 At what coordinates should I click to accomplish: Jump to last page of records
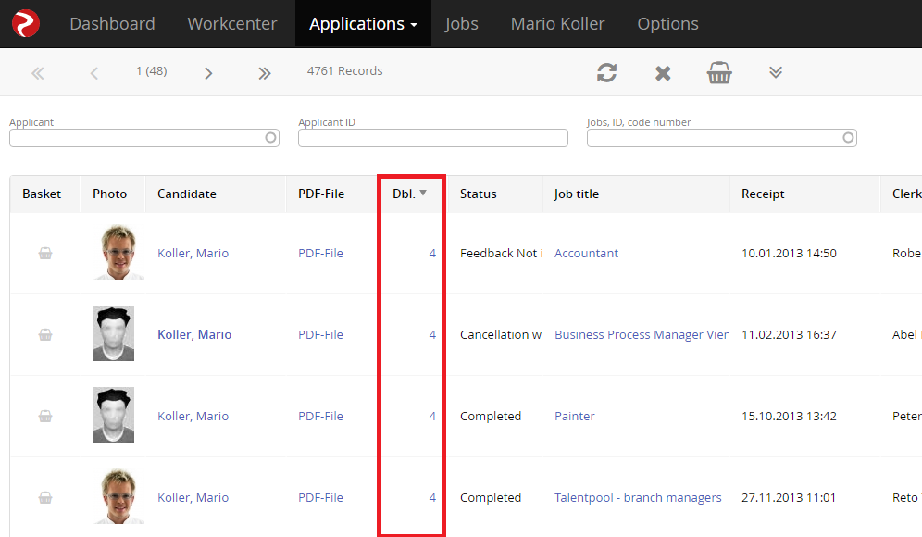(265, 73)
